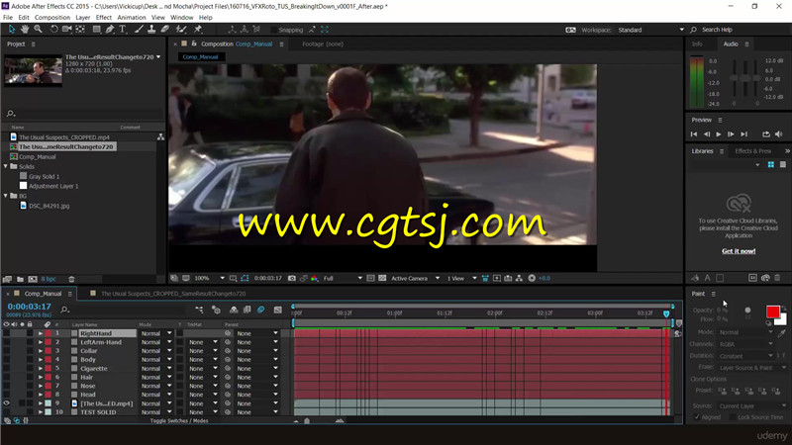Enable motion blur for timeline layers
Image resolution: width=792 pixels, height=445 pixels.
coord(260,310)
